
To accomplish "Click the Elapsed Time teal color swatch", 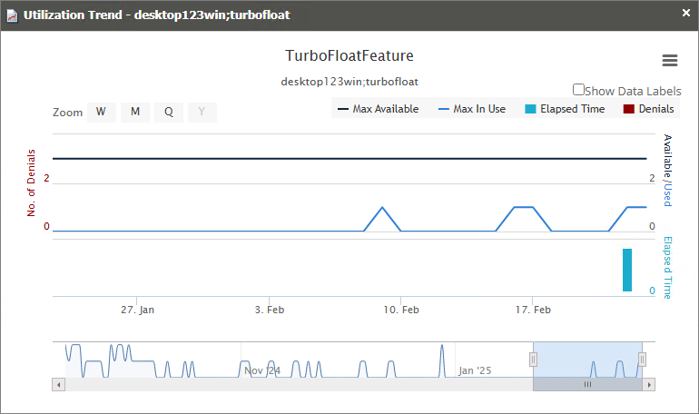I will tap(530, 109).
